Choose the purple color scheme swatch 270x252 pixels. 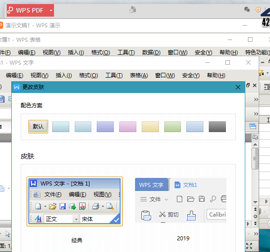[x=105, y=127]
